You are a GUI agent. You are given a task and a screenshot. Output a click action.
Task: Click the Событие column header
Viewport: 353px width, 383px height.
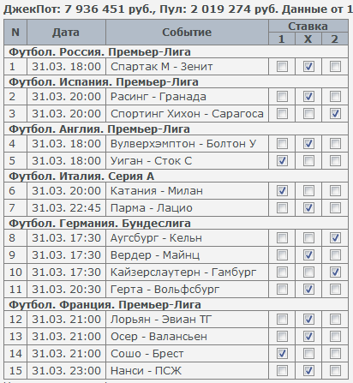[x=187, y=33]
